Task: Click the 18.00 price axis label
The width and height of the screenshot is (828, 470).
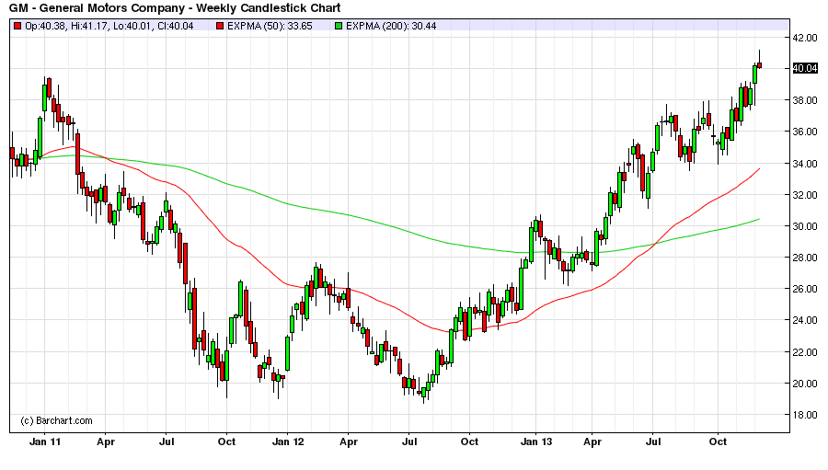Action: pos(805,415)
